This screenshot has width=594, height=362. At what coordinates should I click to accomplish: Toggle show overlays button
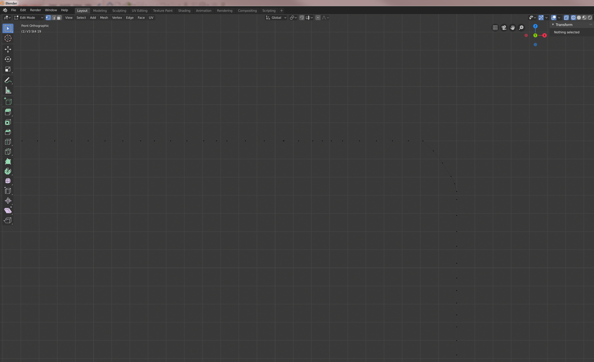pos(554,18)
